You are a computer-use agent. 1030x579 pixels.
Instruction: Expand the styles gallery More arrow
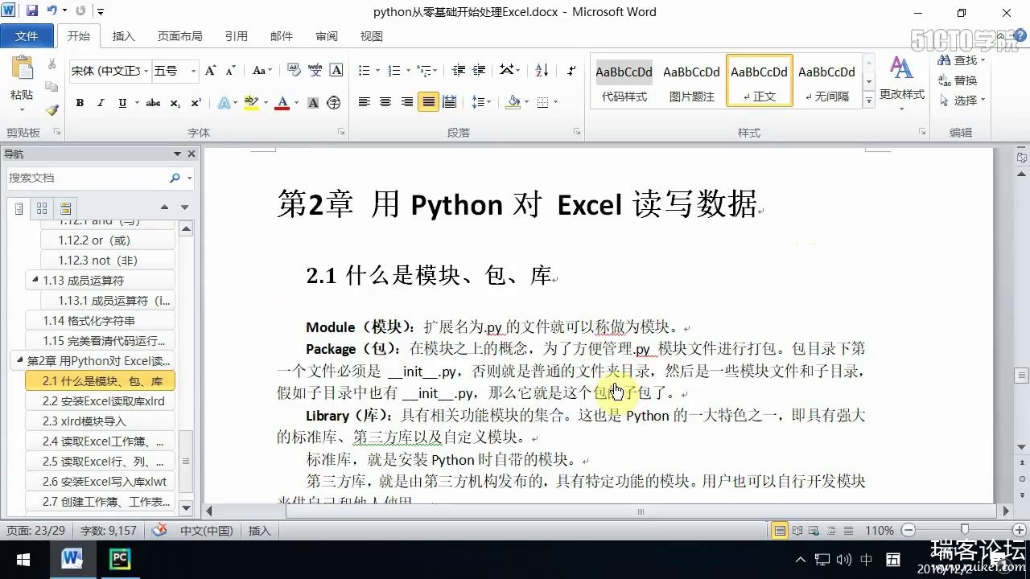[869, 101]
